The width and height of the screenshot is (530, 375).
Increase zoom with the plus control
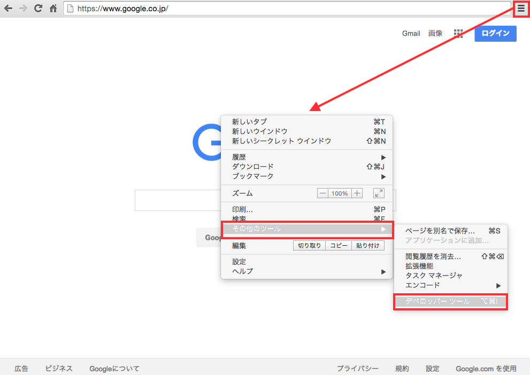(x=357, y=193)
